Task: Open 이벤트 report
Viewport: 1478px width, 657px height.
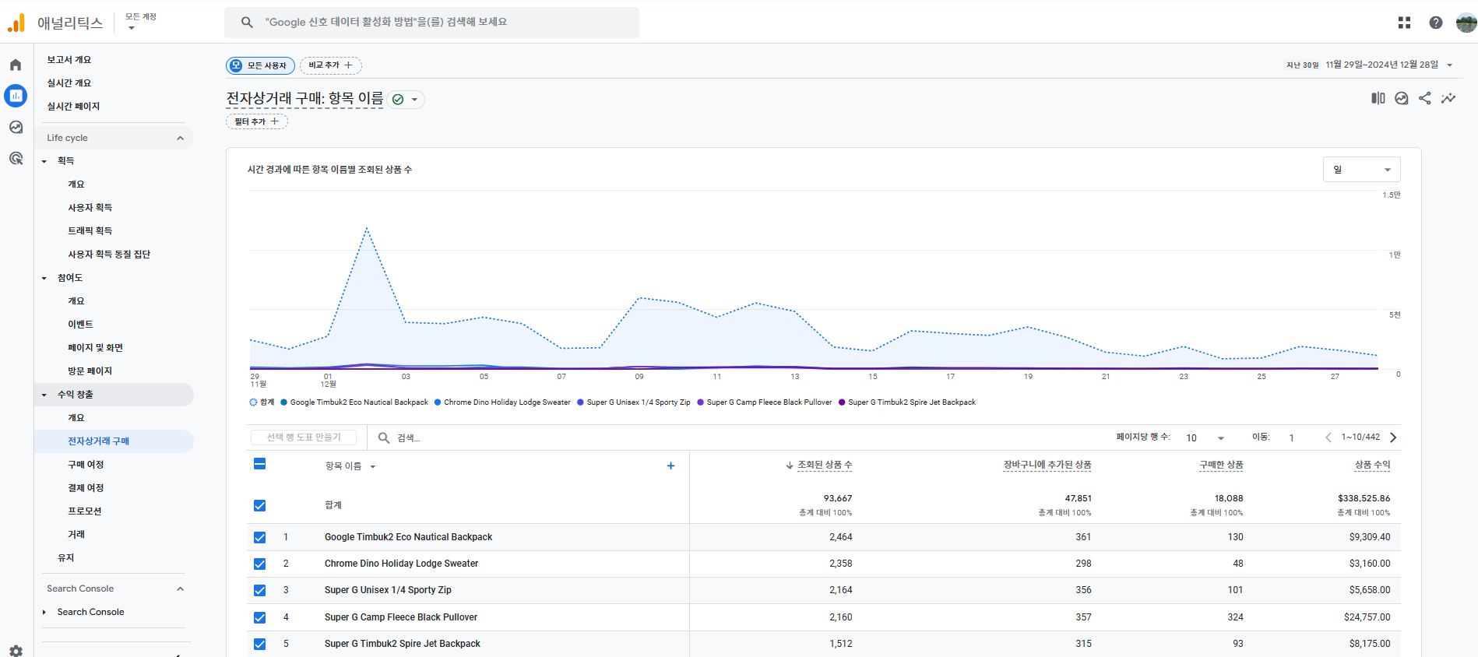Action: click(x=80, y=325)
